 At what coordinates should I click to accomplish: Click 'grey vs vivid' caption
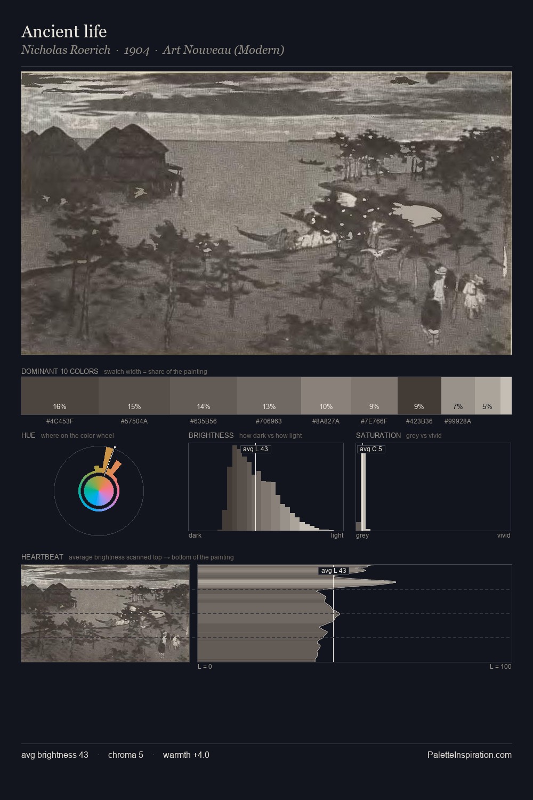(424, 436)
